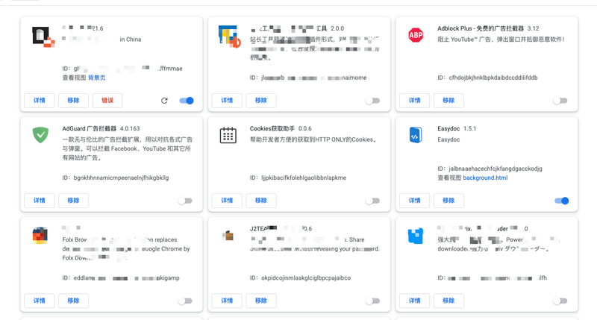Remove the 站长工具 2.0.0 extension

260,101
